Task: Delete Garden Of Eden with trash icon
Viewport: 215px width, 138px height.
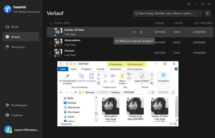Action: (141, 32)
